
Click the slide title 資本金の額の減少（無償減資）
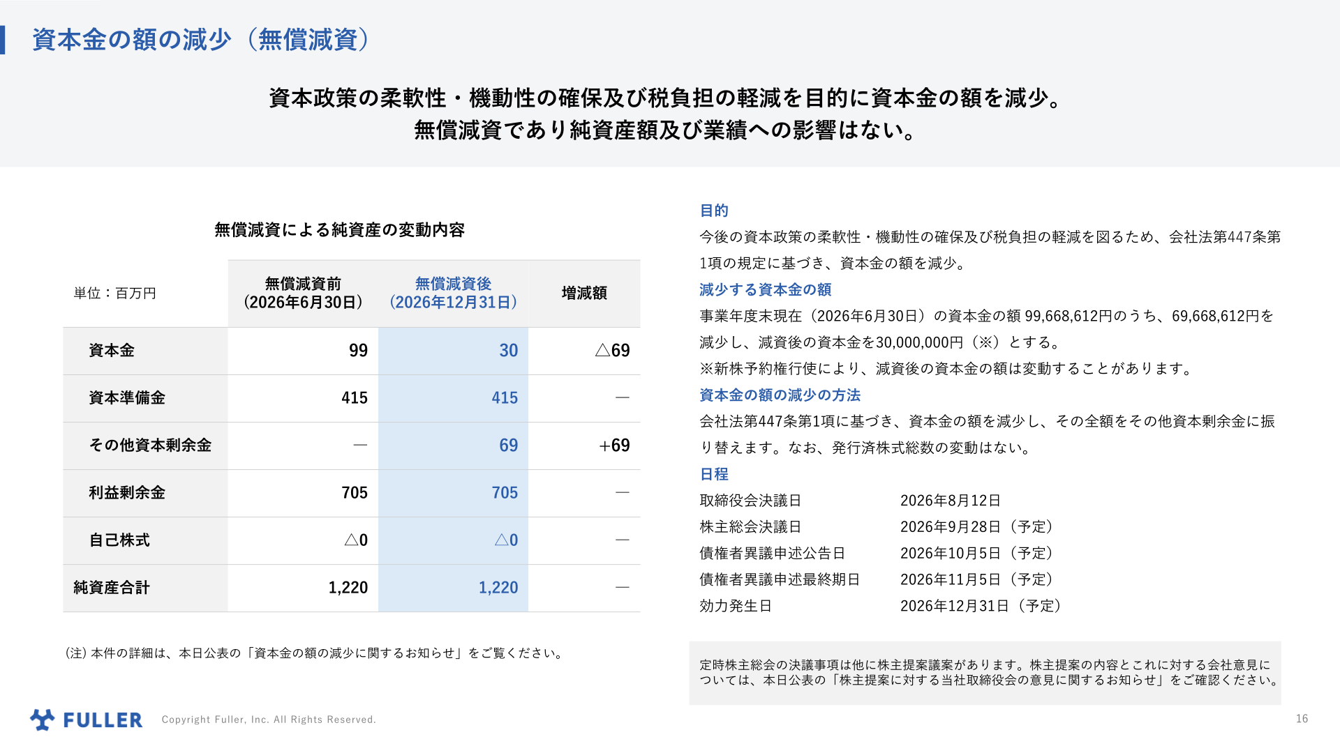(x=201, y=40)
